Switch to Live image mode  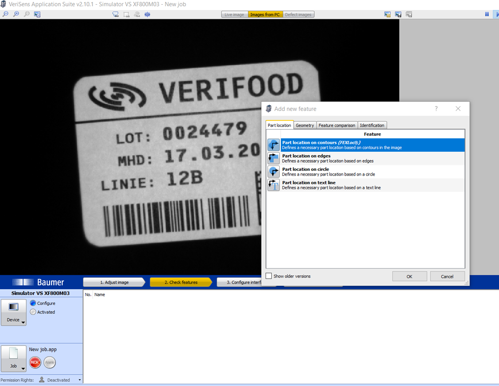pyautogui.click(x=234, y=15)
